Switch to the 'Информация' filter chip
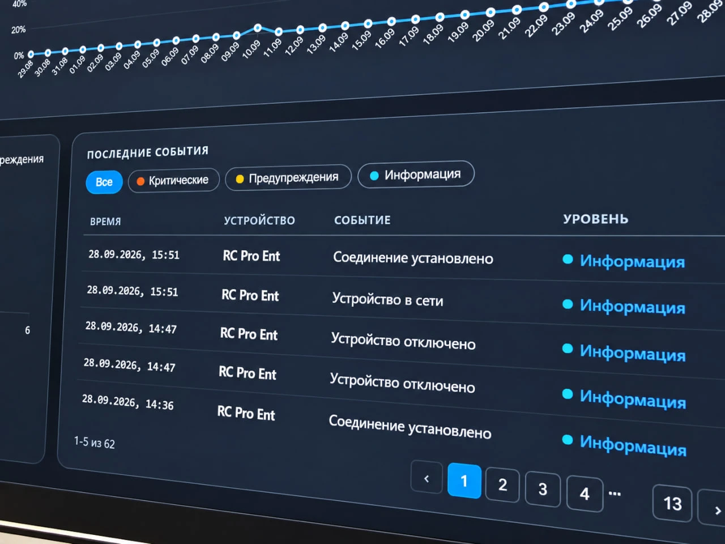 [416, 175]
